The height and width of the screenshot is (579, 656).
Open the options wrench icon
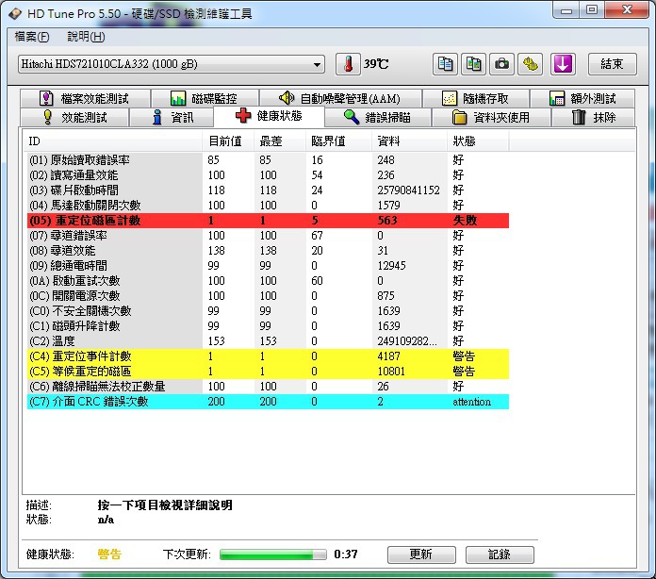point(530,64)
